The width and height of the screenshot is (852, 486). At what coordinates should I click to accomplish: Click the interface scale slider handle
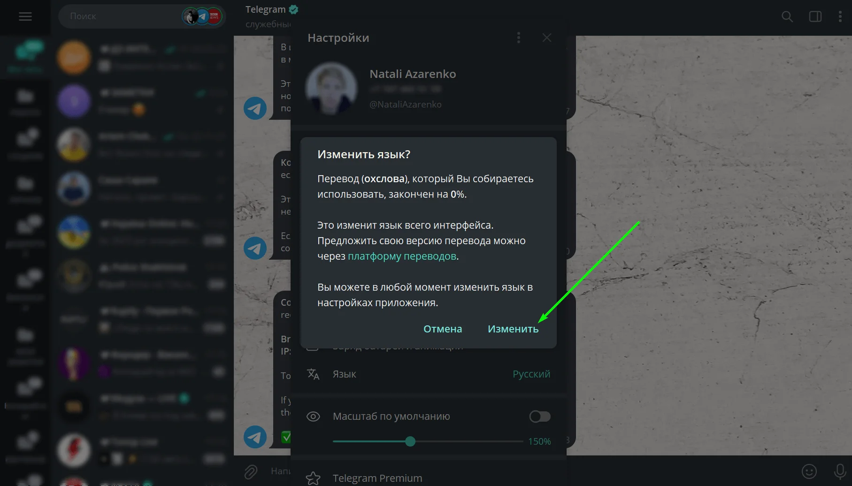click(x=410, y=441)
